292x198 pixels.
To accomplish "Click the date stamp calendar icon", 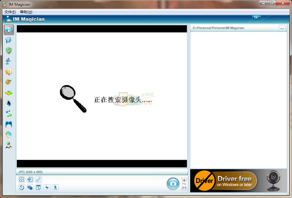I will [38, 187].
